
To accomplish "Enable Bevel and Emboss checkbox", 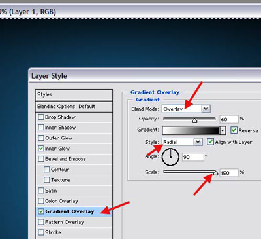I will 41,159.
